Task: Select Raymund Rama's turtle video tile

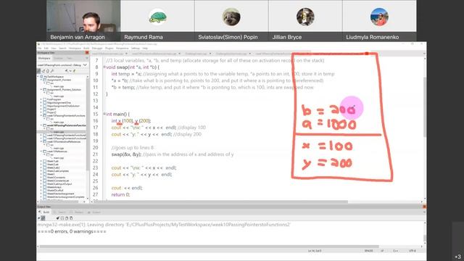Action: pos(157,20)
